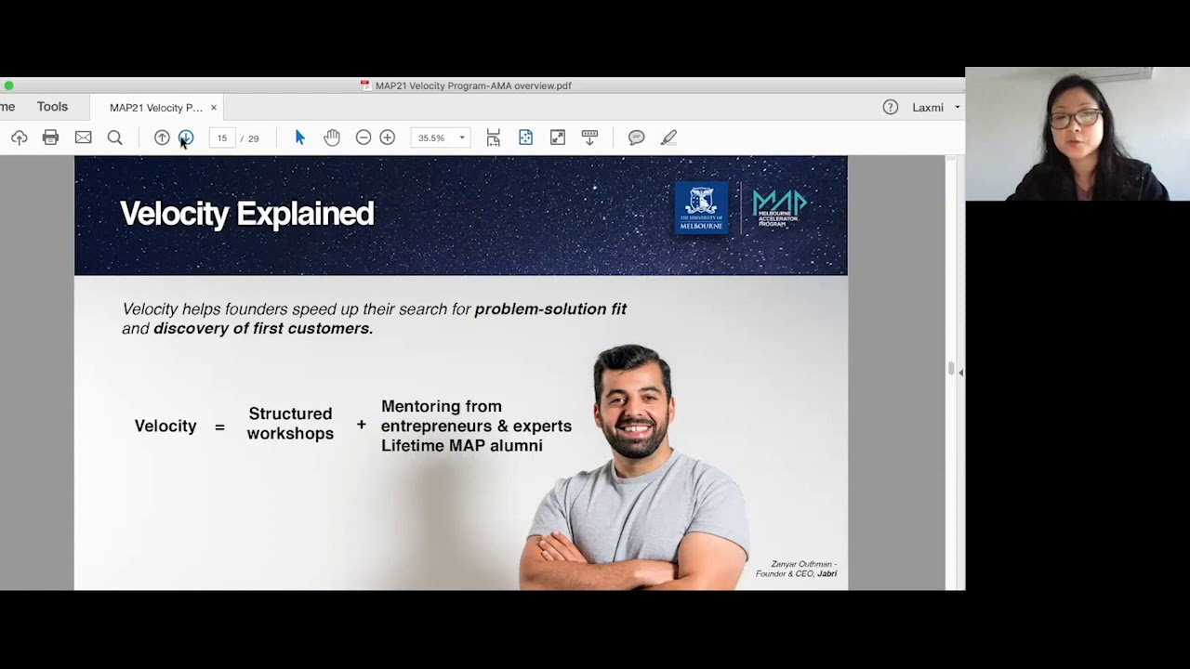Expand the right side panel arrow
The height and width of the screenshot is (669, 1190).
tap(960, 373)
